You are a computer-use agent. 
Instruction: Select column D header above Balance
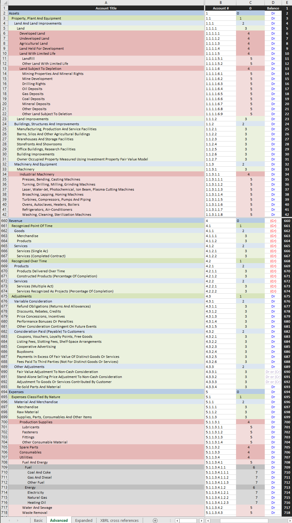click(x=273, y=3)
